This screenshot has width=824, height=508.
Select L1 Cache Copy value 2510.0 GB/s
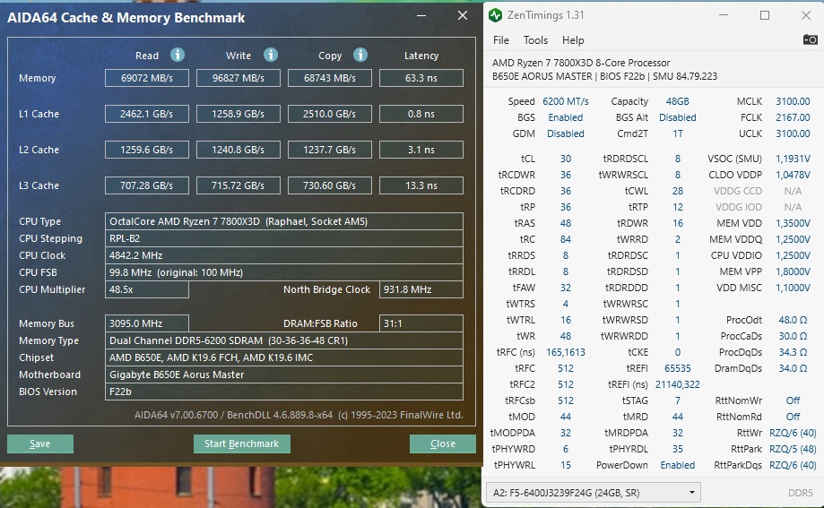coord(329,114)
